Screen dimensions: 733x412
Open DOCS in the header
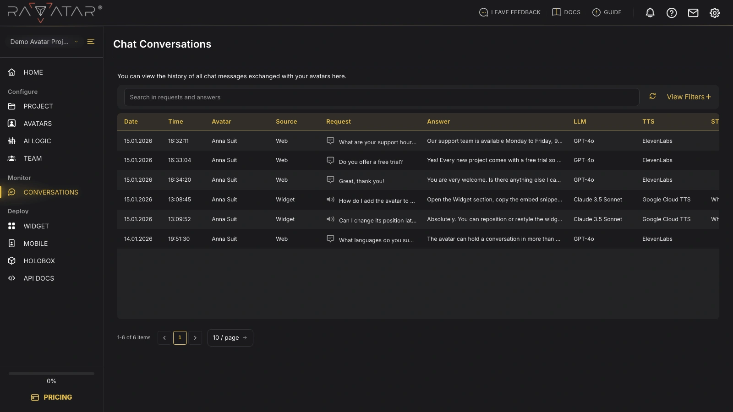coord(566,12)
